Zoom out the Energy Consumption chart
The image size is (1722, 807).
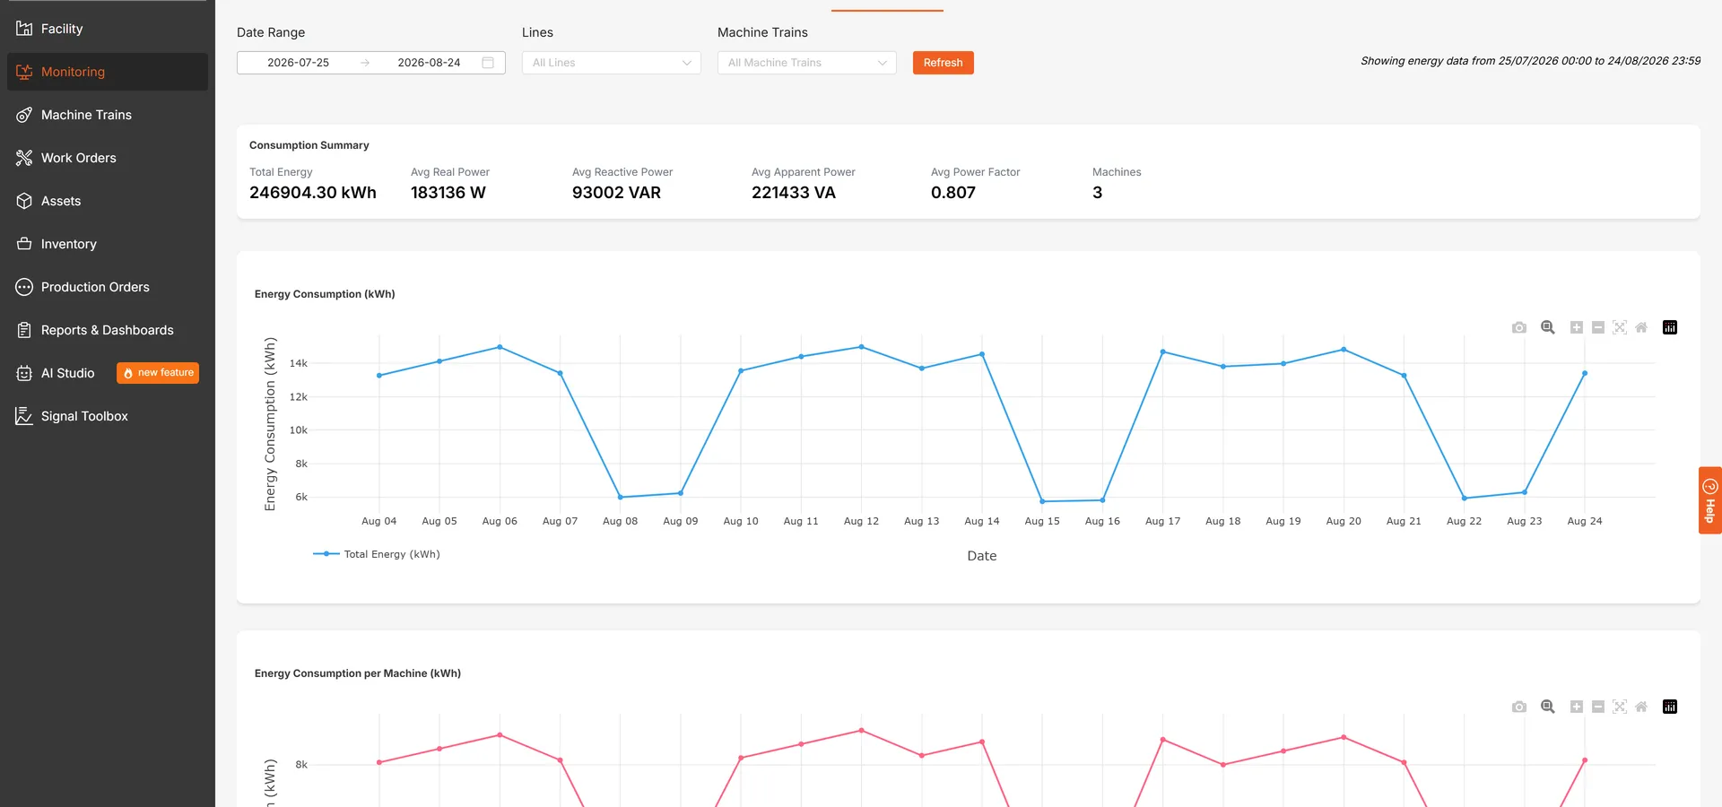coord(1597,327)
